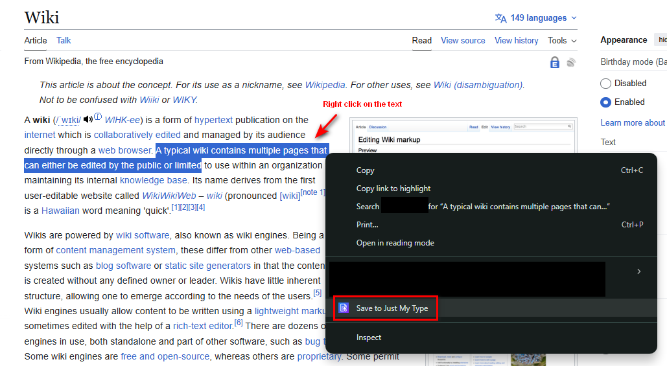Click the circled info icon after the speaker
This screenshot has height=366, width=667.
click(98, 117)
